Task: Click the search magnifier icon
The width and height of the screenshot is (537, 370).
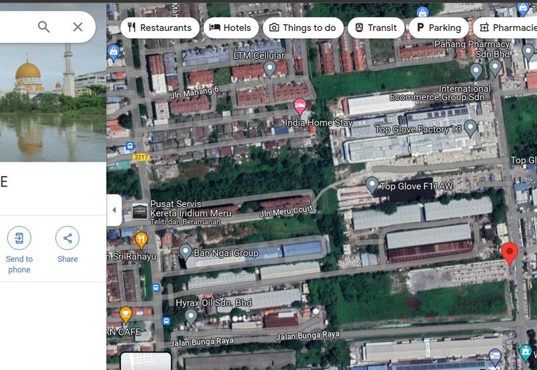Action: coord(44,27)
